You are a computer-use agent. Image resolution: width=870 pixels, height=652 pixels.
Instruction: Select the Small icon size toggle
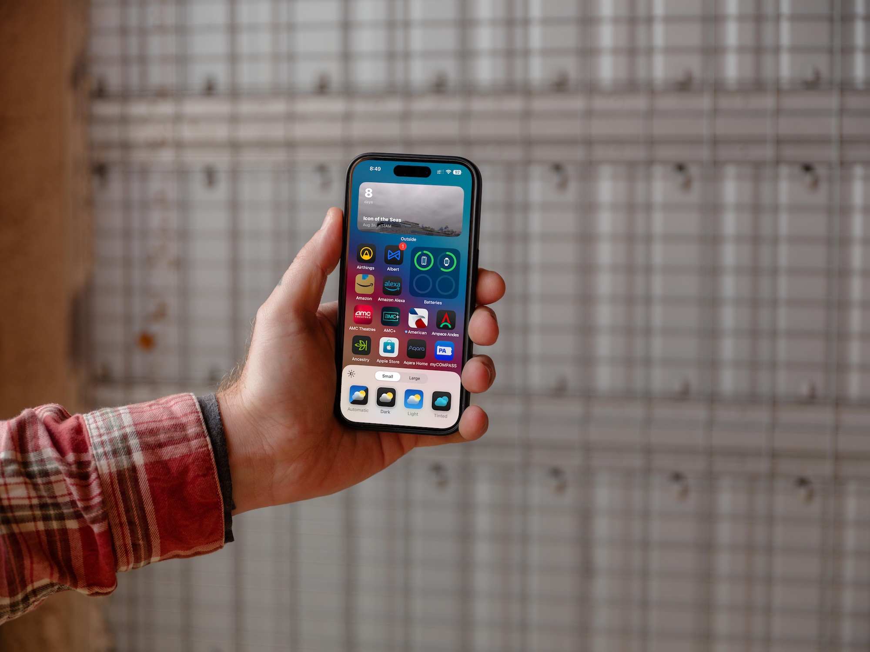point(386,375)
